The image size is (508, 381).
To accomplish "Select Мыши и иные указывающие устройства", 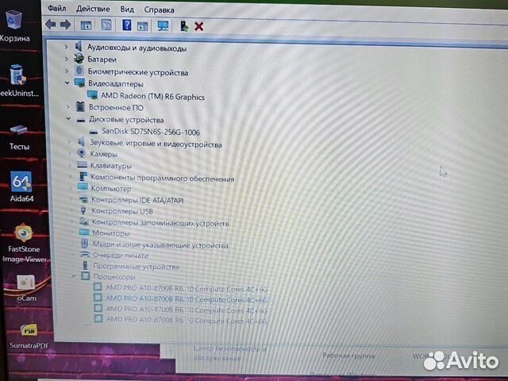I will tap(160, 245).
